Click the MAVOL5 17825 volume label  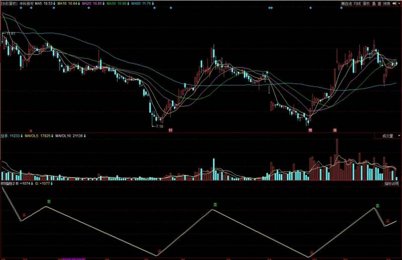[x=39, y=136]
